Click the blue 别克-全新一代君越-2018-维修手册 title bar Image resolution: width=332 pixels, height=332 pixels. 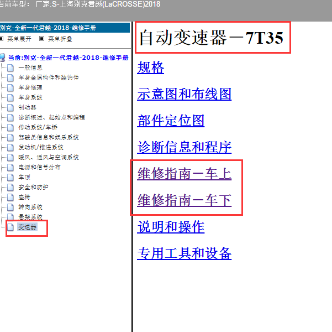pyautogui.click(x=65, y=28)
